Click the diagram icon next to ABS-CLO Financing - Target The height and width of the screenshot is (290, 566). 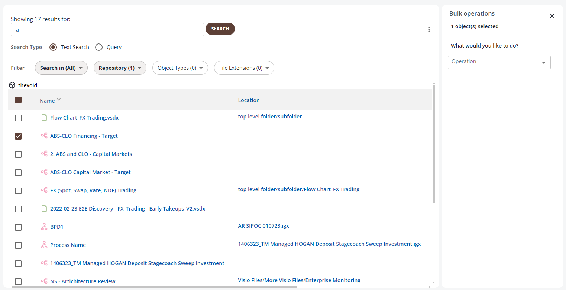pos(44,136)
